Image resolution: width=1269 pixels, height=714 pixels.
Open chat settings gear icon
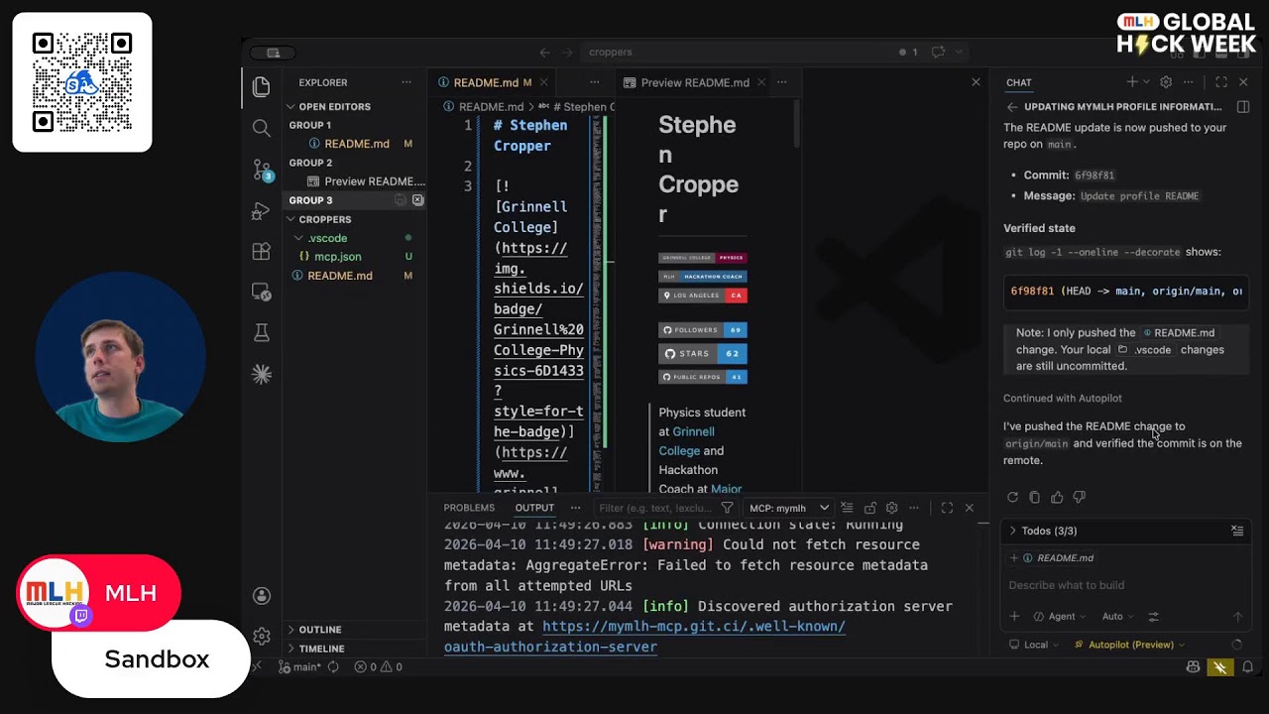point(1166,82)
